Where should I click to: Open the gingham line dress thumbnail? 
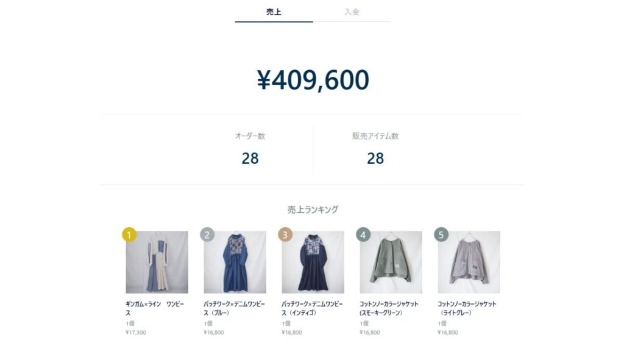pos(157,262)
